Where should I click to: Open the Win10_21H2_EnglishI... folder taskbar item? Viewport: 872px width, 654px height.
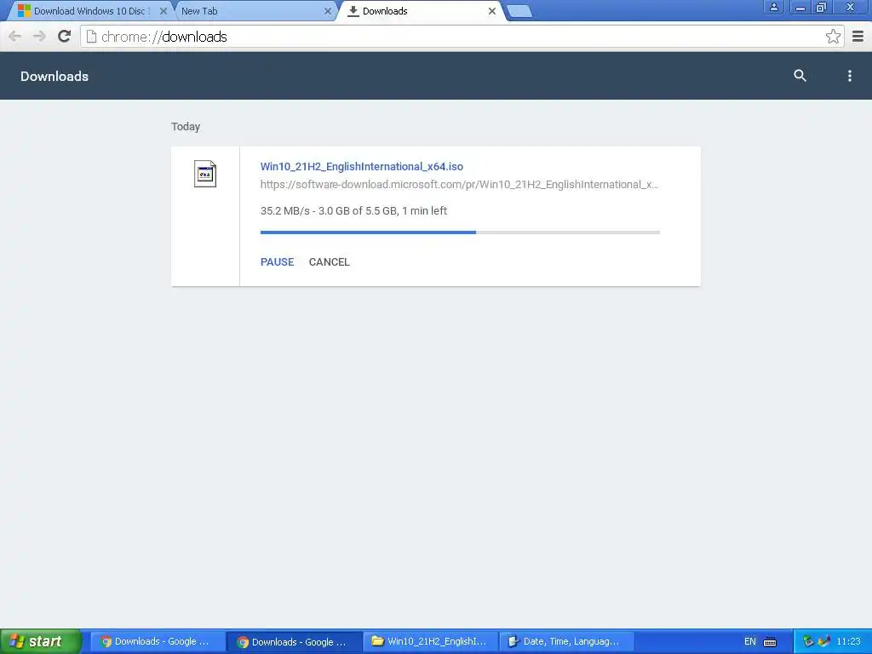tap(430, 641)
